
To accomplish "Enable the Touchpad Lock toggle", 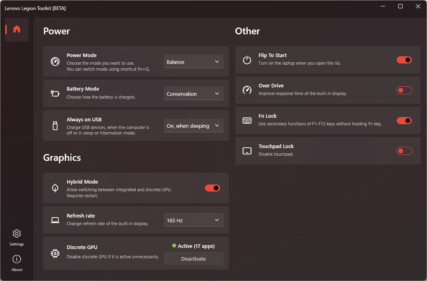I will coord(404,151).
